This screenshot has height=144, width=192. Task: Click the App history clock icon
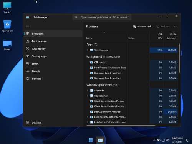28,49
